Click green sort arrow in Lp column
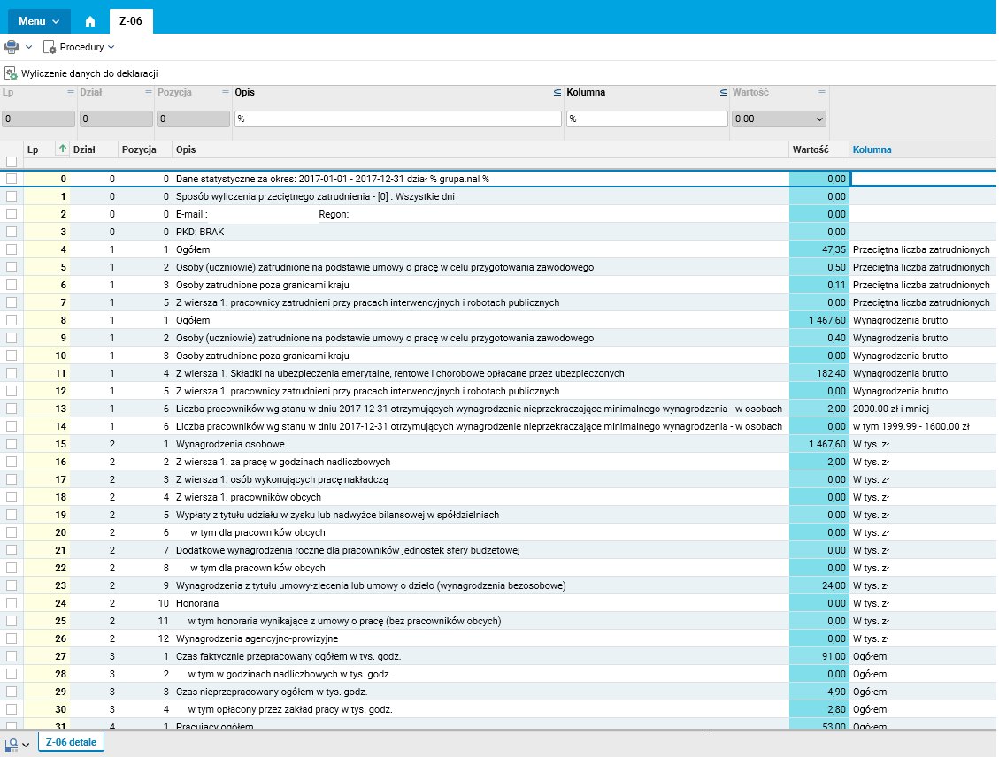The image size is (999, 757). [x=63, y=149]
